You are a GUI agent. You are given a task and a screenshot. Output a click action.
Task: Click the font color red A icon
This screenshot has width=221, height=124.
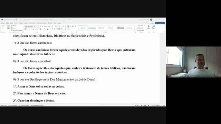(48, 29)
